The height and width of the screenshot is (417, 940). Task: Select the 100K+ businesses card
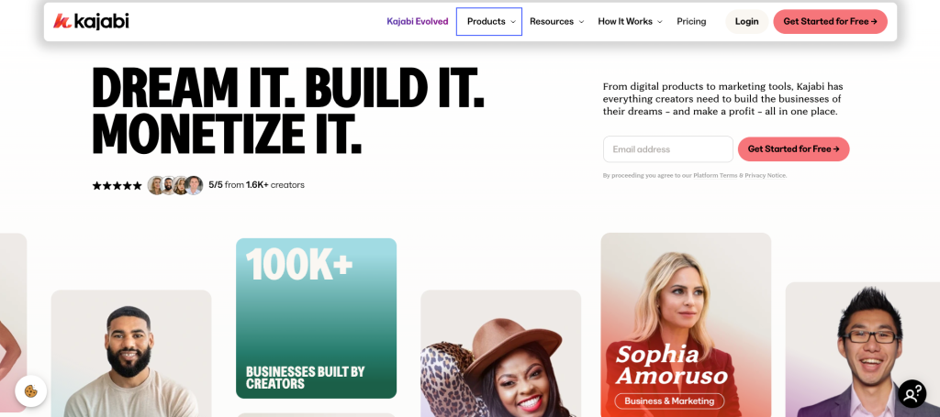[316, 318]
